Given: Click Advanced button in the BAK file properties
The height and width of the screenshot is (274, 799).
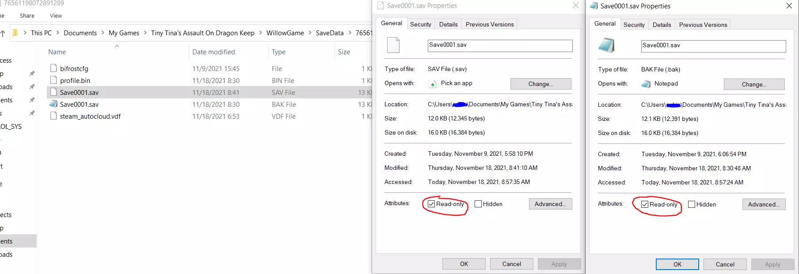Looking at the screenshot, I should point(764,204).
